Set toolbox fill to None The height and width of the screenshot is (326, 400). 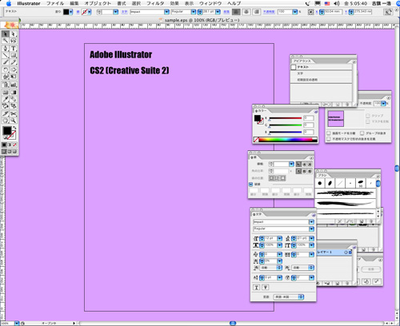[x=14, y=145]
